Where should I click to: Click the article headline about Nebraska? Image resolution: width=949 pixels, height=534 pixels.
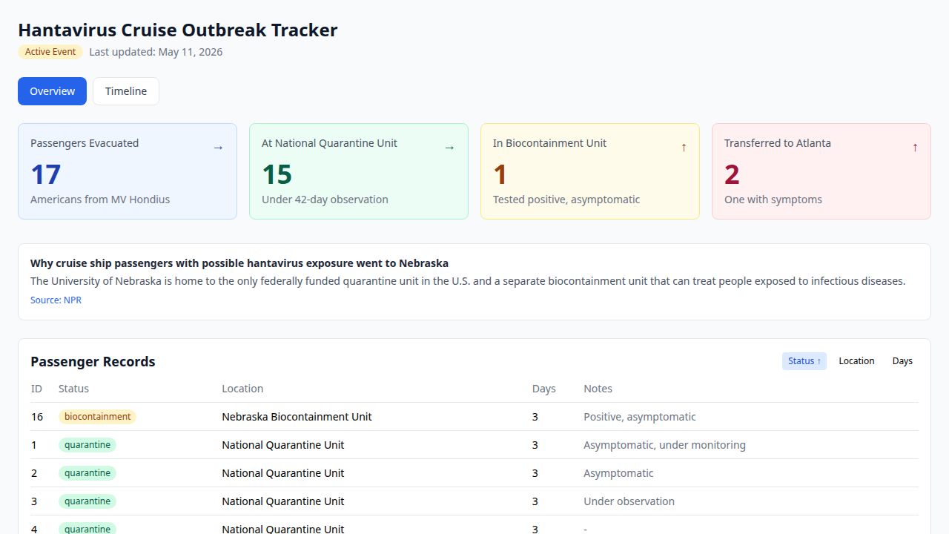coord(239,263)
